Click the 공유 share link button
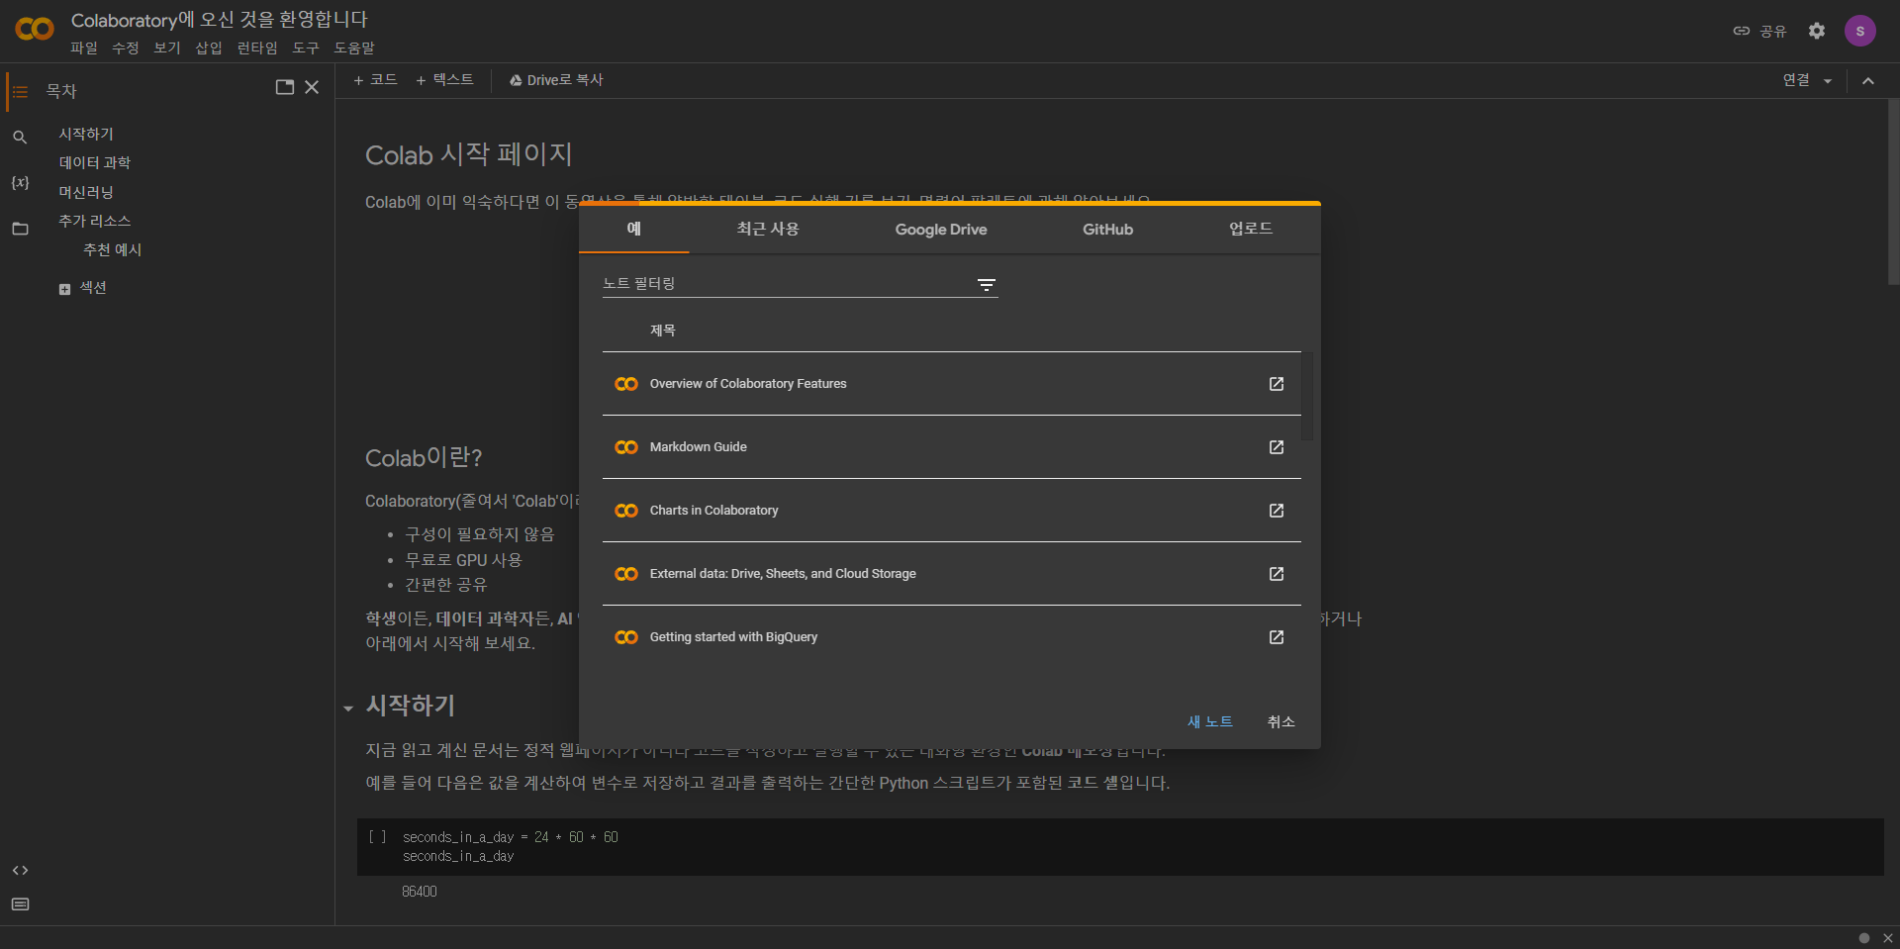The width and height of the screenshot is (1900, 949). 1759,31
